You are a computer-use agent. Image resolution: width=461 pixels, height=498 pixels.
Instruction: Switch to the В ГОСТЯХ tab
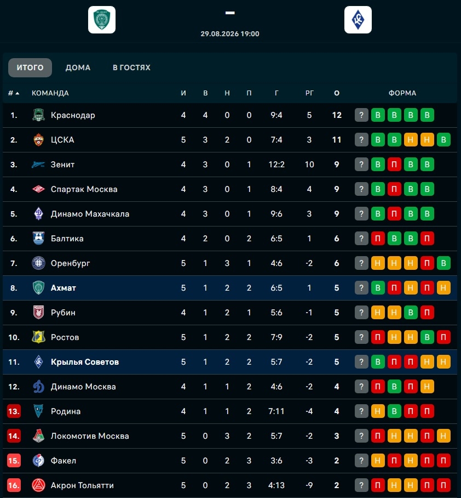(x=131, y=67)
